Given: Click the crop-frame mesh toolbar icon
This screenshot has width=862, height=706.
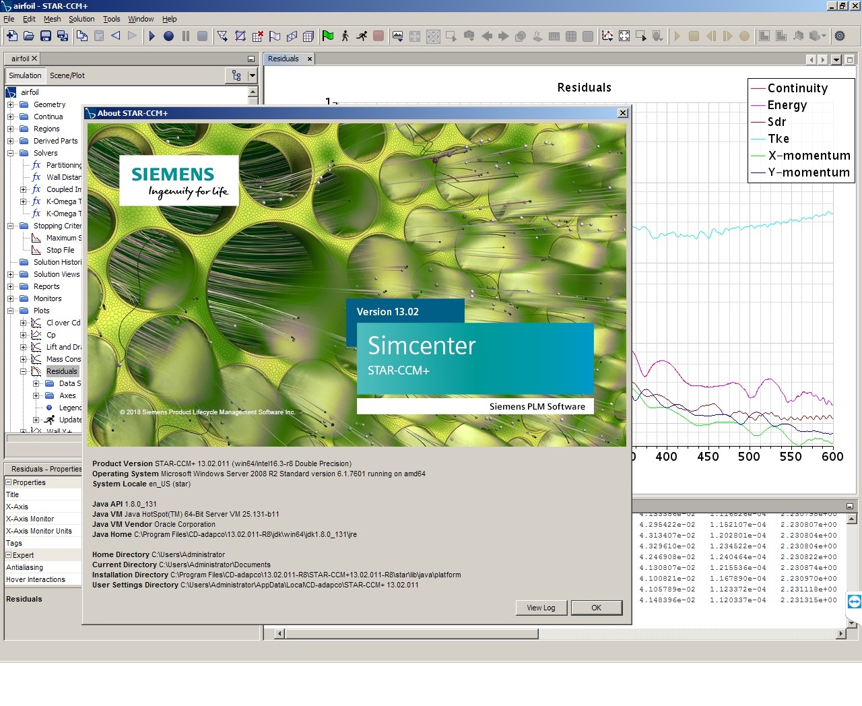Looking at the screenshot, I should click(x=240, y=36).
